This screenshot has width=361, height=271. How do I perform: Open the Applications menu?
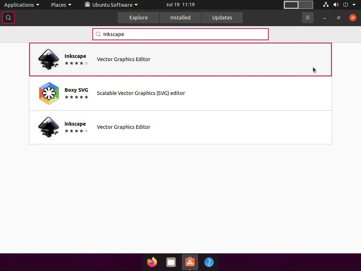22,5
